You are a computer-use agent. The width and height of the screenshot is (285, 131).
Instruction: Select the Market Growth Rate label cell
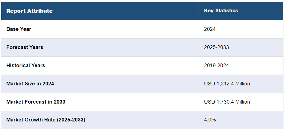tap(46, 120)
